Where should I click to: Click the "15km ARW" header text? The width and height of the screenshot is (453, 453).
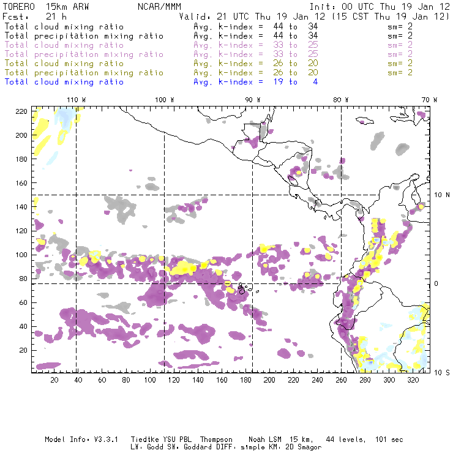[67, 7]
